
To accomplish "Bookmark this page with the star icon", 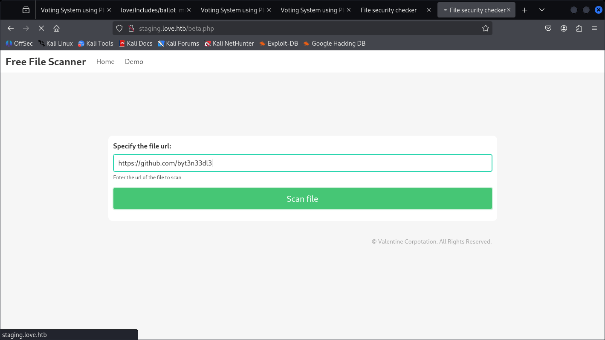I will [485, 28].
